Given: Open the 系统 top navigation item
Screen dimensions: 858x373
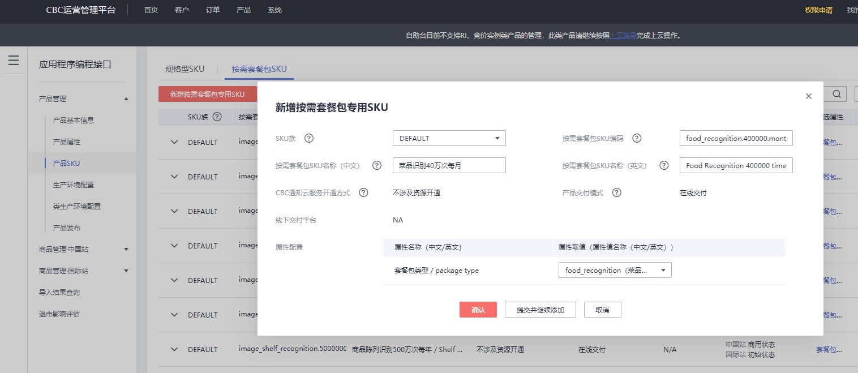Looking at the screenshot, I should coord(274,10).
